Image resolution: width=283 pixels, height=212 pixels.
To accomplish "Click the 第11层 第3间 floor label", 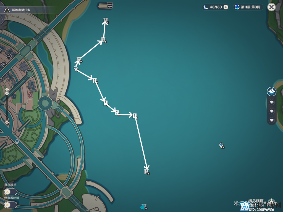I will 250,7.
